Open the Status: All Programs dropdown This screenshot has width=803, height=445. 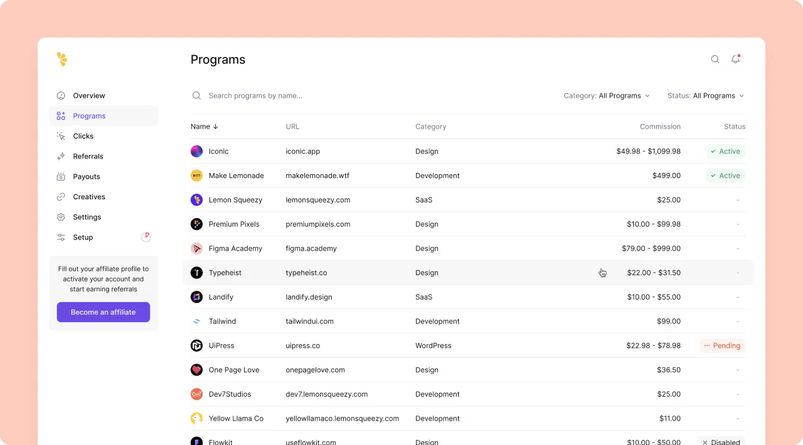pyautogui.click(x=706, y=95)
